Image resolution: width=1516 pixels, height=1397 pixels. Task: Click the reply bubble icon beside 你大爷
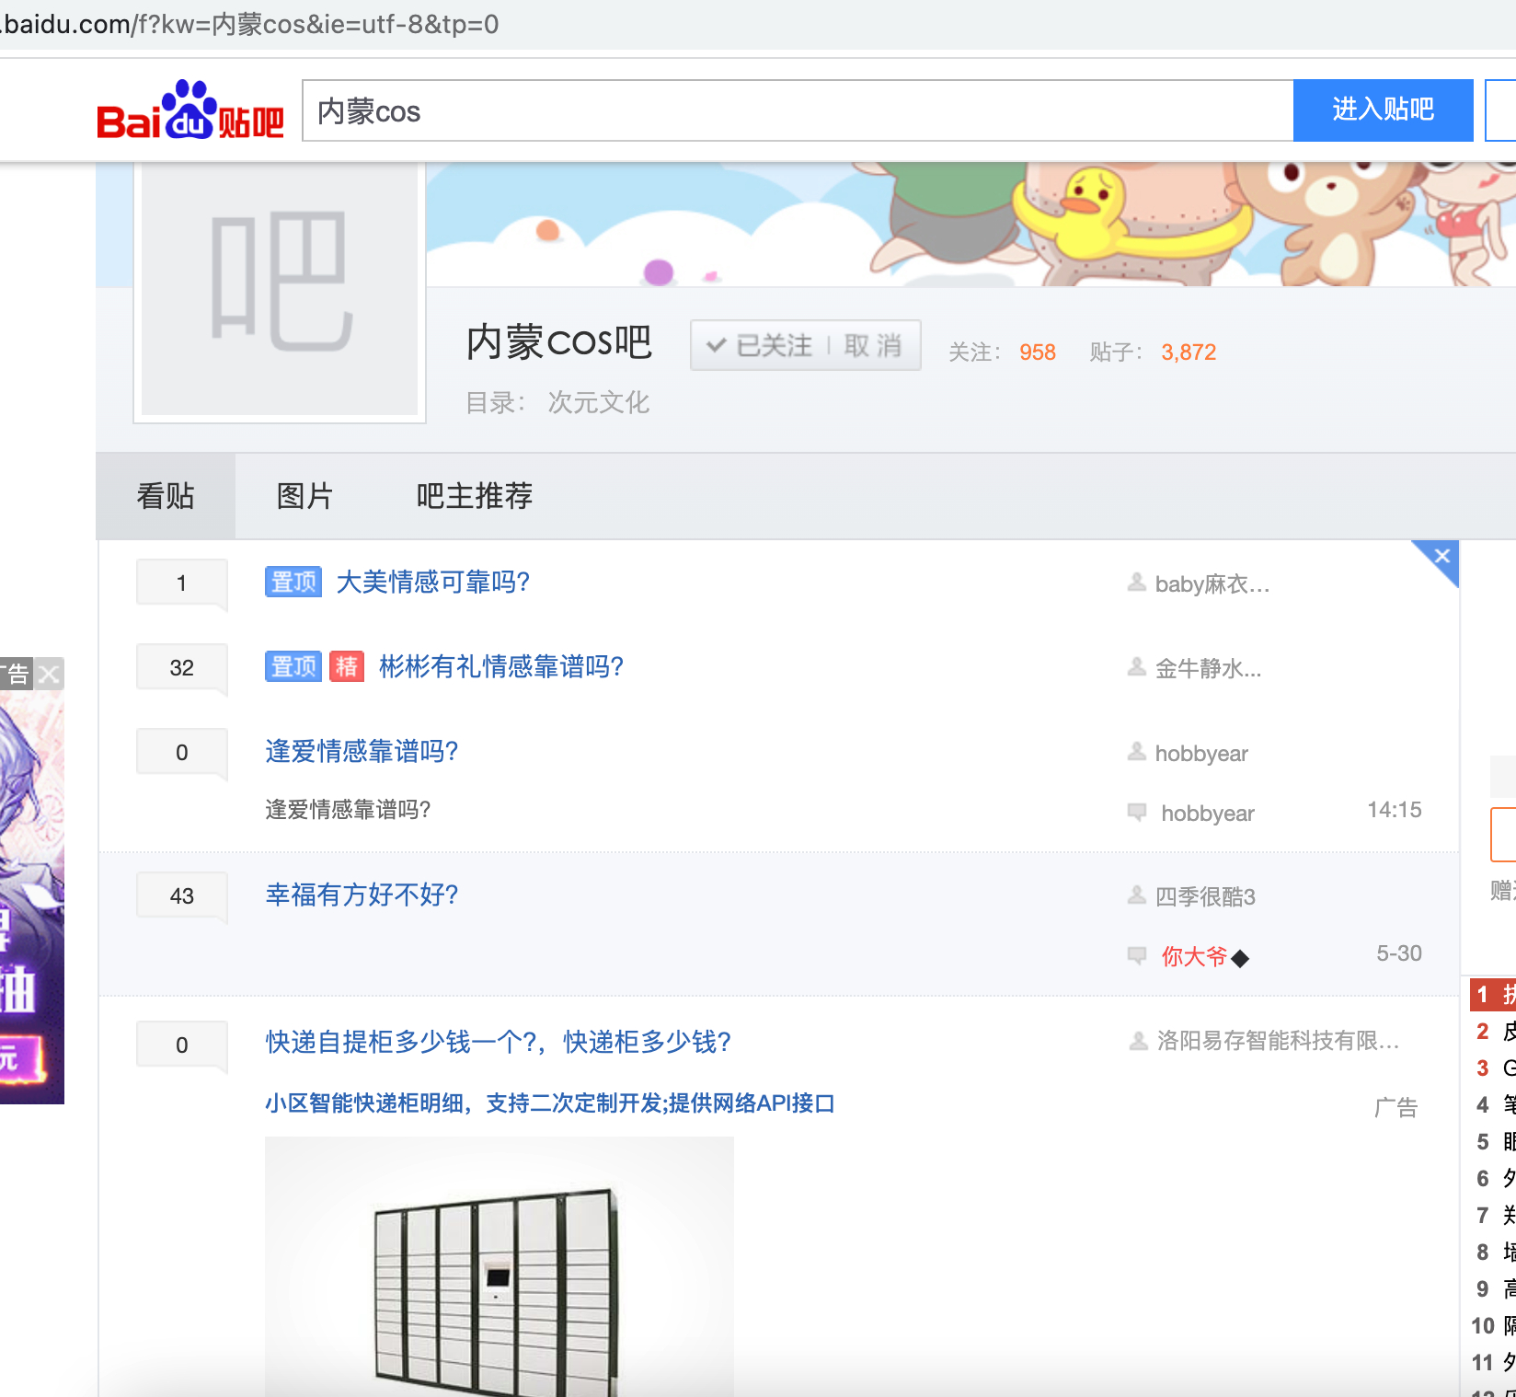click(x=1137, y=955)
